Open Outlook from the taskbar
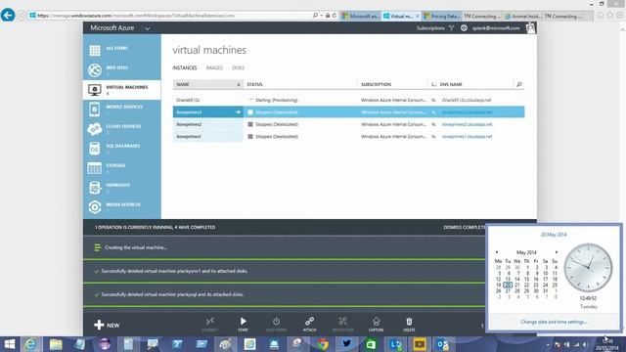 coord(443,344)
